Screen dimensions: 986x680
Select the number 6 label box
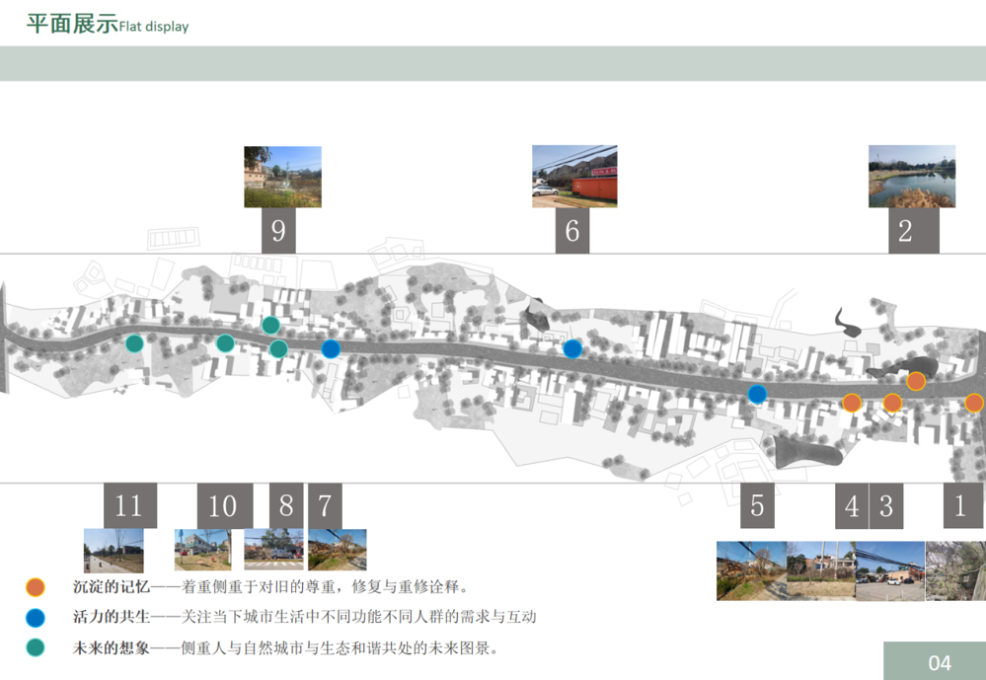tap(572, 230)
